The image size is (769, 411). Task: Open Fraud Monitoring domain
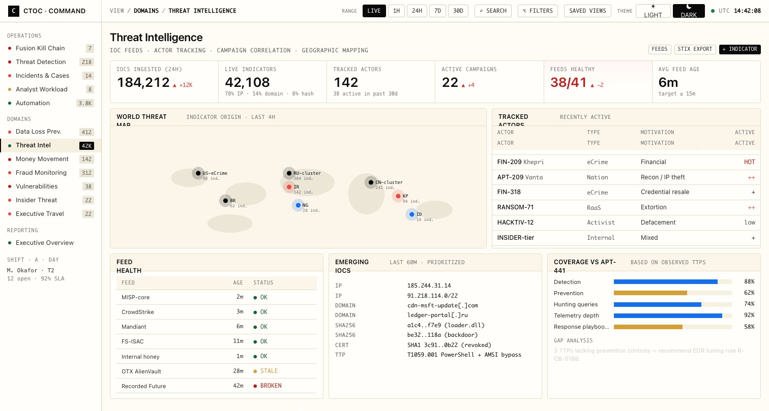51,173
